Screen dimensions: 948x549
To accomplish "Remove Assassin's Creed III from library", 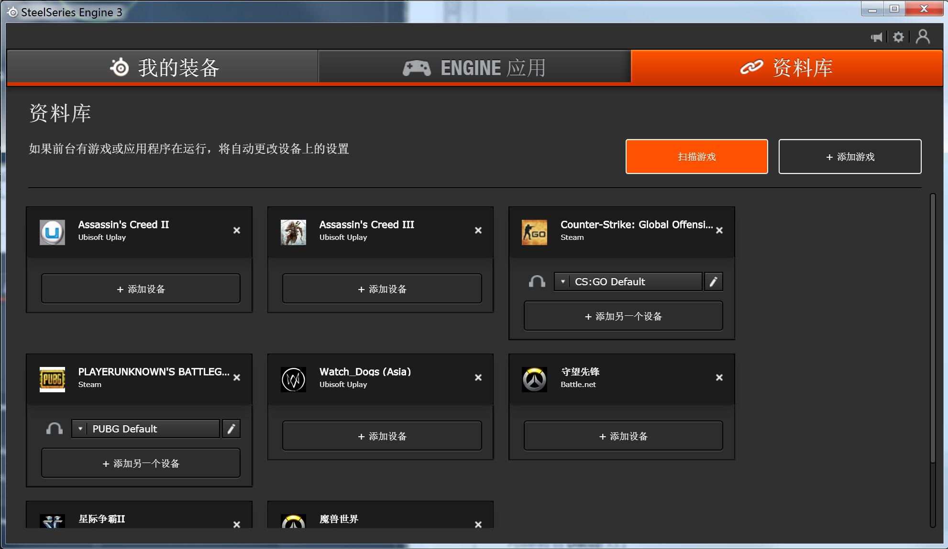I will [478, 230].
